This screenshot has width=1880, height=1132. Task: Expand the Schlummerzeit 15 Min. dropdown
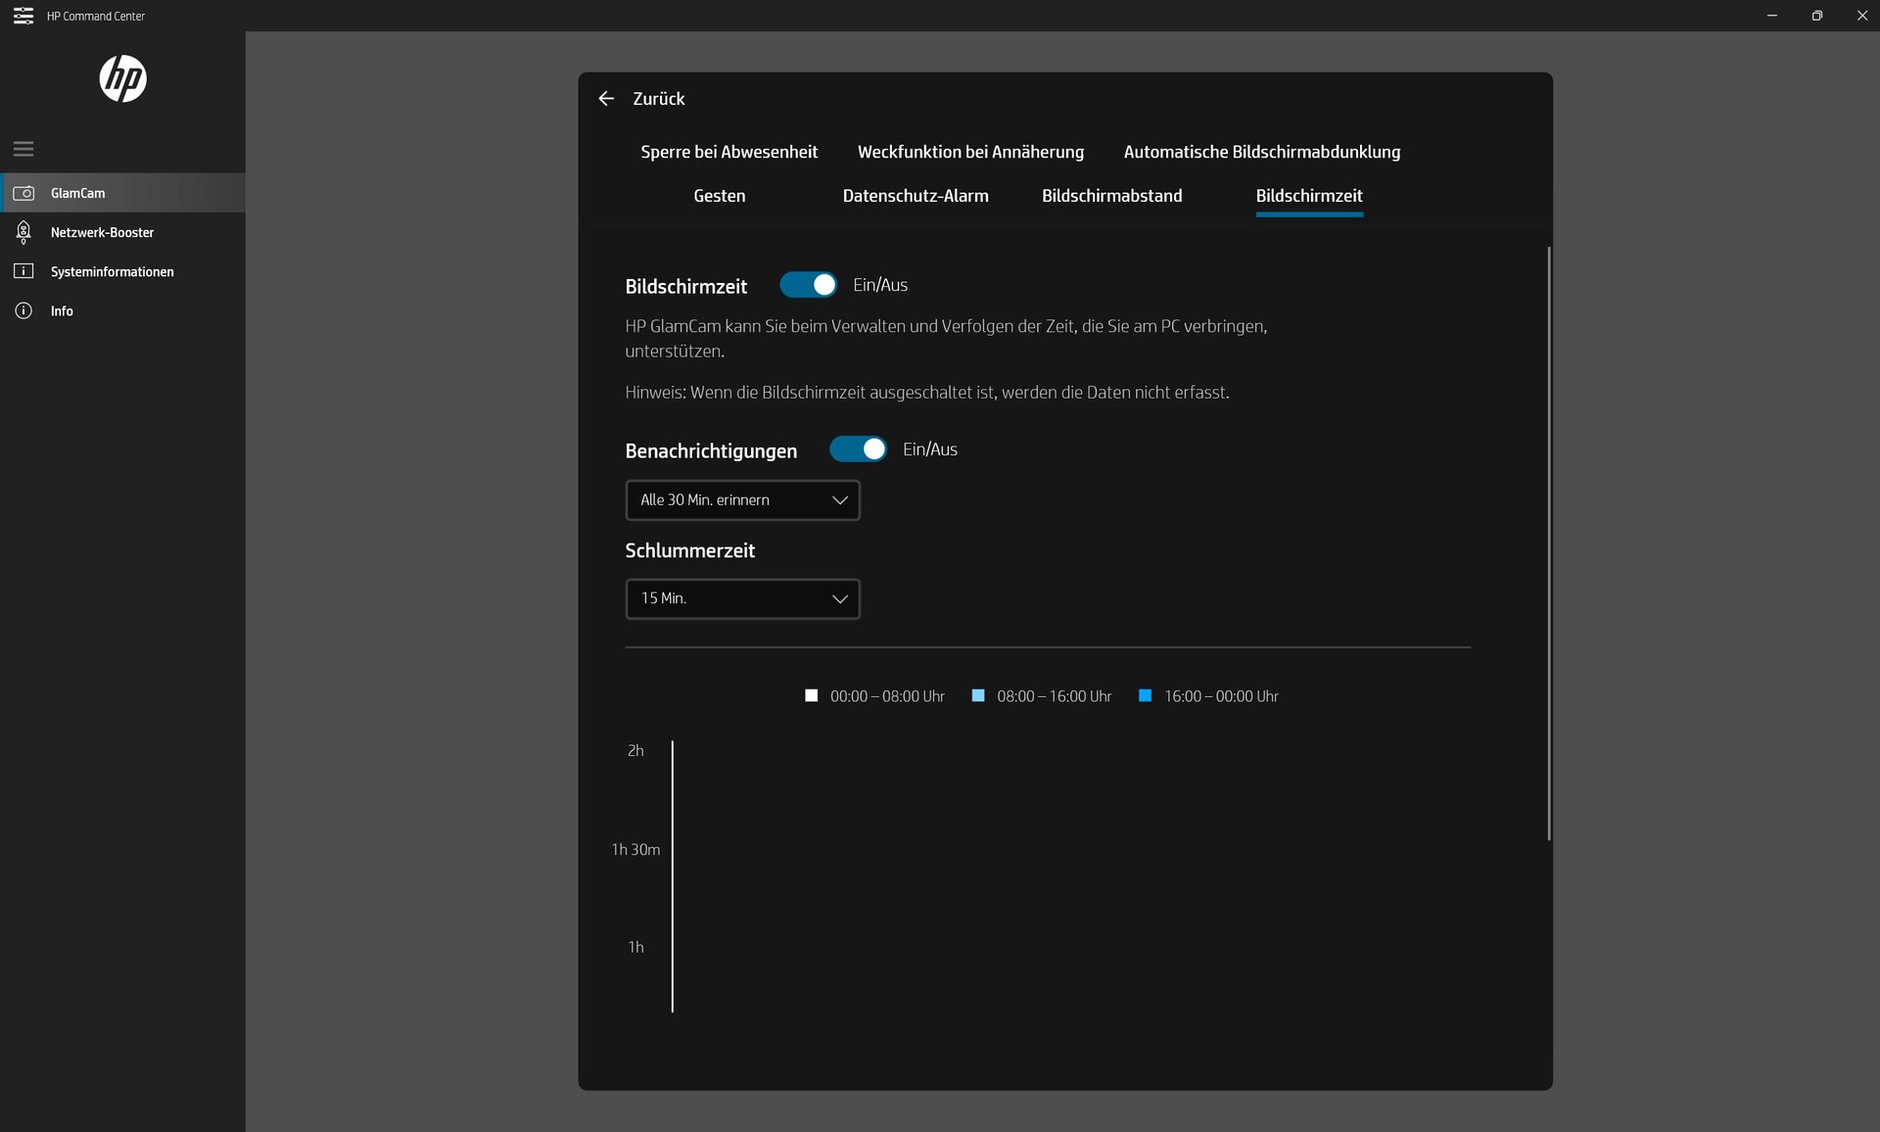point(742,598)
